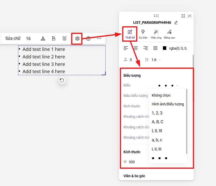Switch to the Thiết kế tab
The width and height of the screenshot is (216, 186).
[x=130, y=34]
